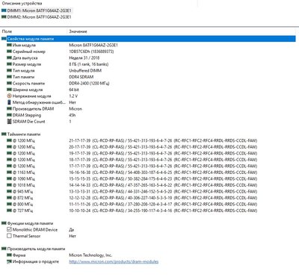Image resolution: width=299 pixels, height=277 pixels.
Task: Click the DIMM2 memory module icon
Action: pyautogui.click(x=4, y=17)
